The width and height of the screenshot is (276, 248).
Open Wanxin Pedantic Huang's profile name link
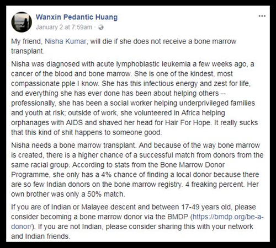click(77, 17)
